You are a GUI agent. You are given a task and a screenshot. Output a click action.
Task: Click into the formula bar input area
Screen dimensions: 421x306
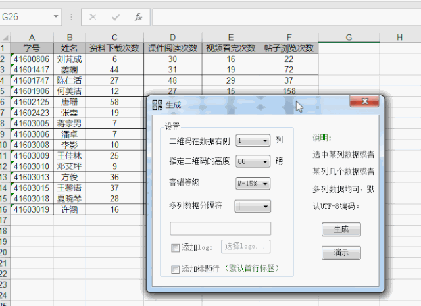pos(287,17)
